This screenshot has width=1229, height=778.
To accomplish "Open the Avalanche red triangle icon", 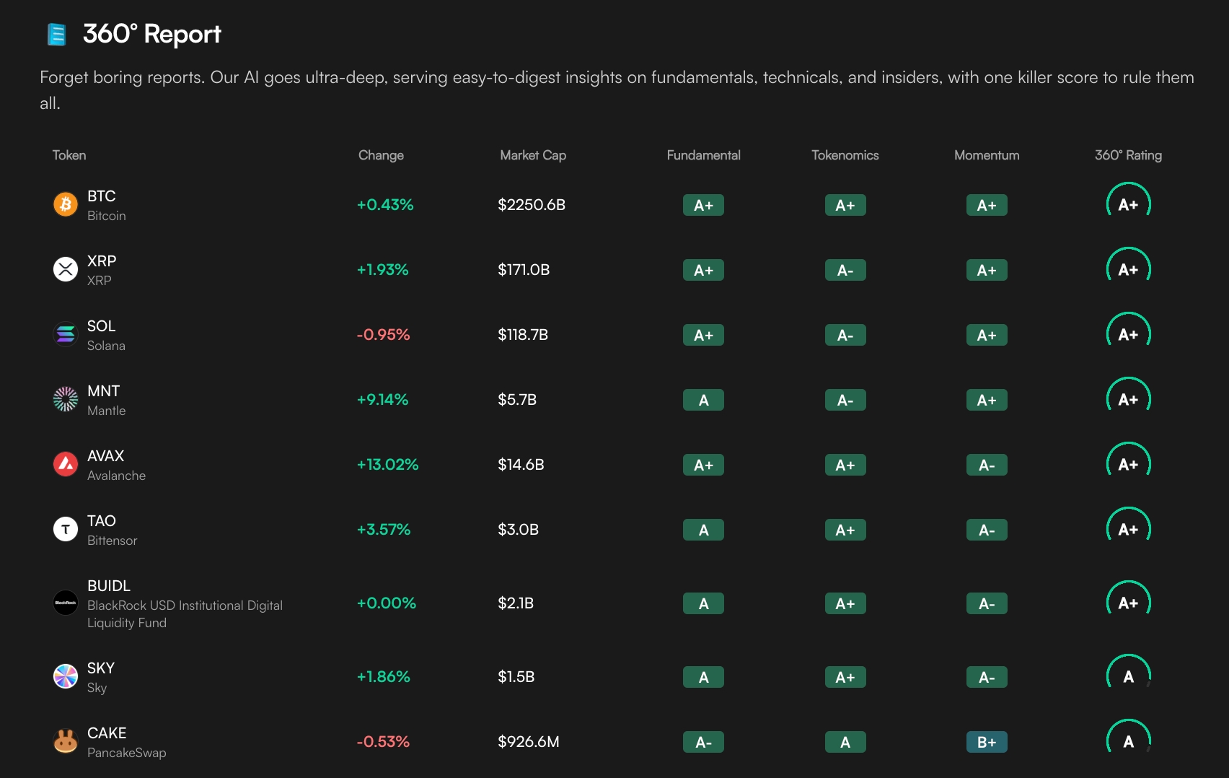I will click(66, 464).
